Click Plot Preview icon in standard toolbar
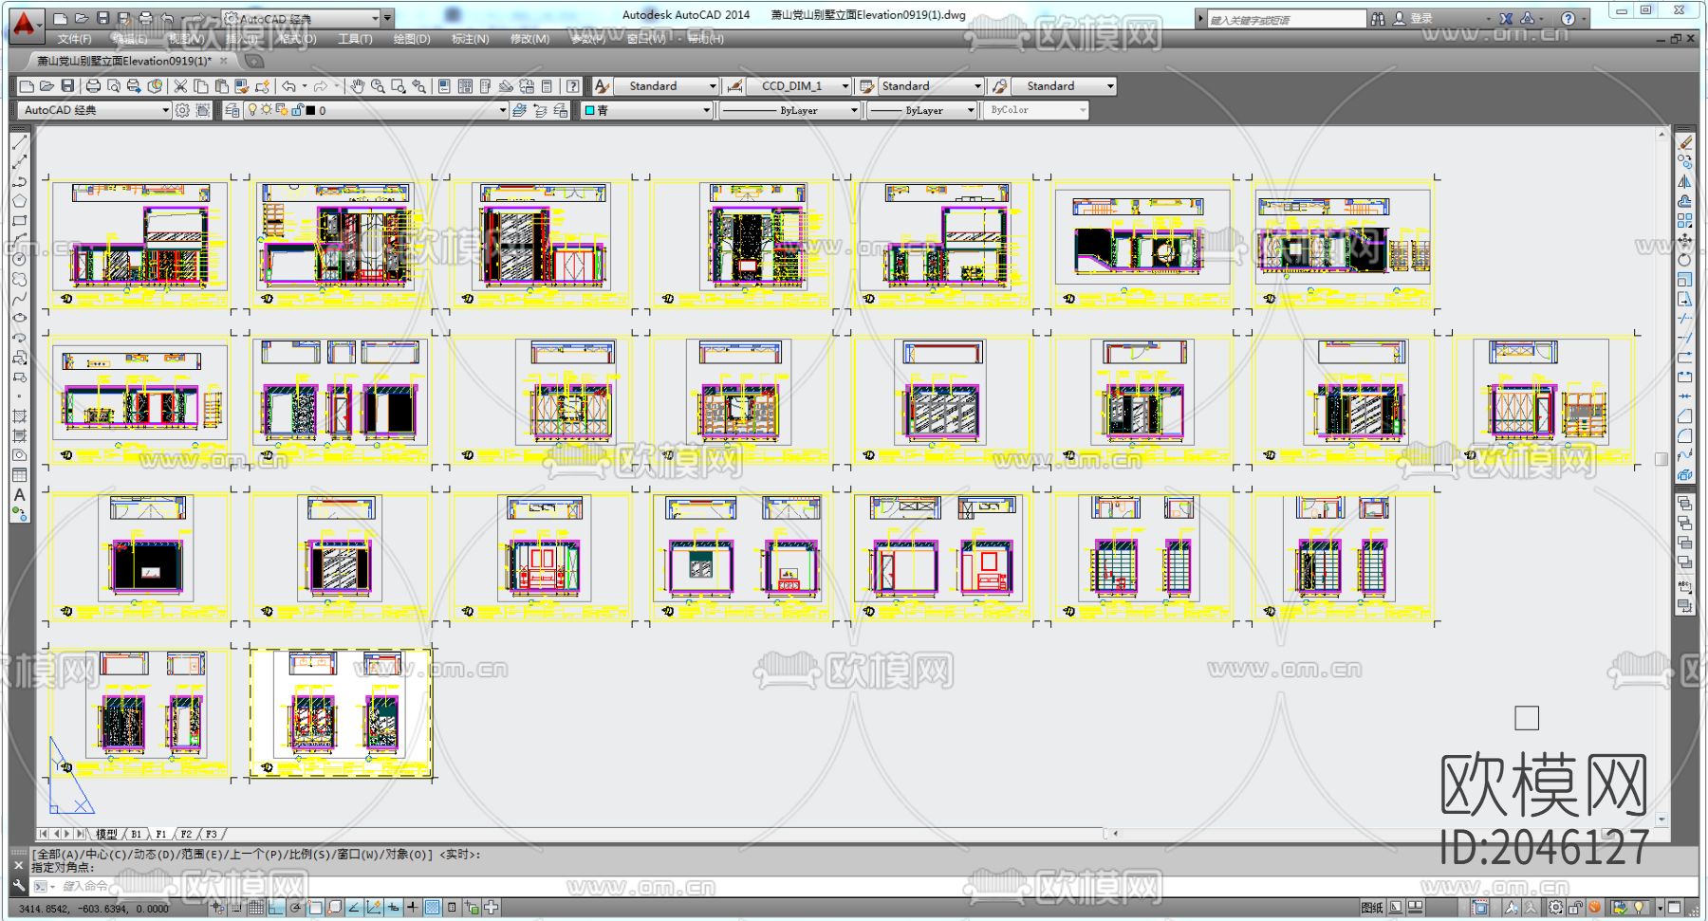 (x=114, y=86)
